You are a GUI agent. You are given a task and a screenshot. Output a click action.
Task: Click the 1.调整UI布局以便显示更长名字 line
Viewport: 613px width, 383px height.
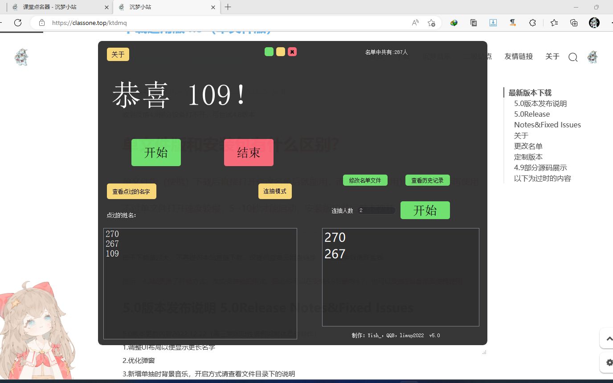pos(169,347)
